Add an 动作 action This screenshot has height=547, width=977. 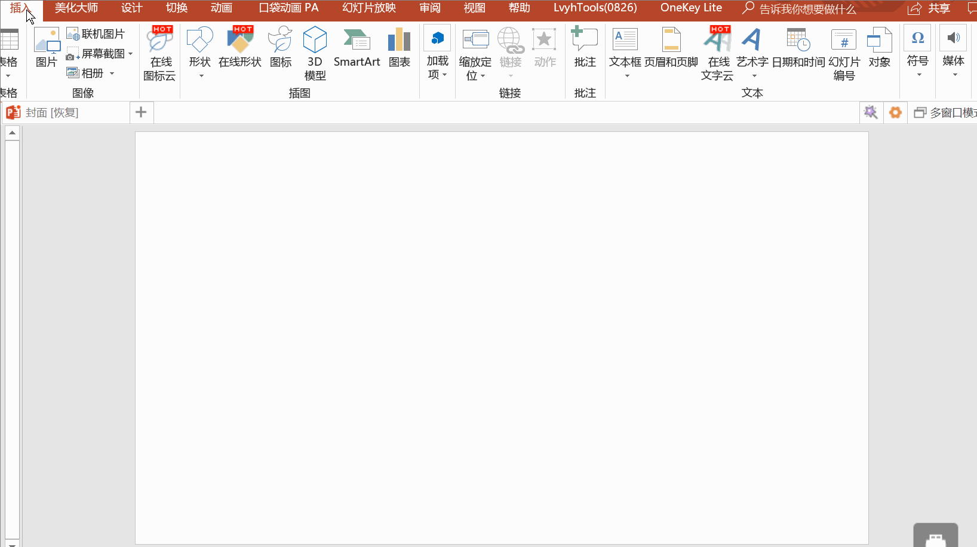coord(545,47)
